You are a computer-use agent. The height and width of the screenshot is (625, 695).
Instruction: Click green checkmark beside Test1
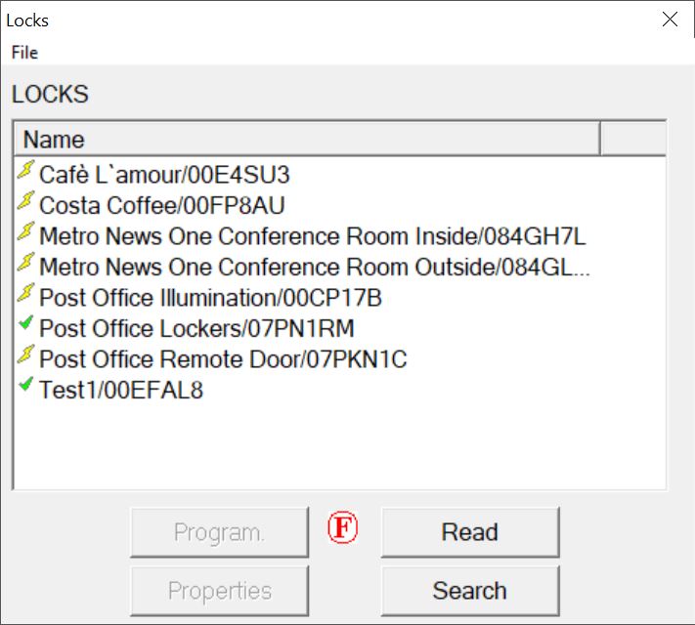pyautogui.click(x=26, y=388)
